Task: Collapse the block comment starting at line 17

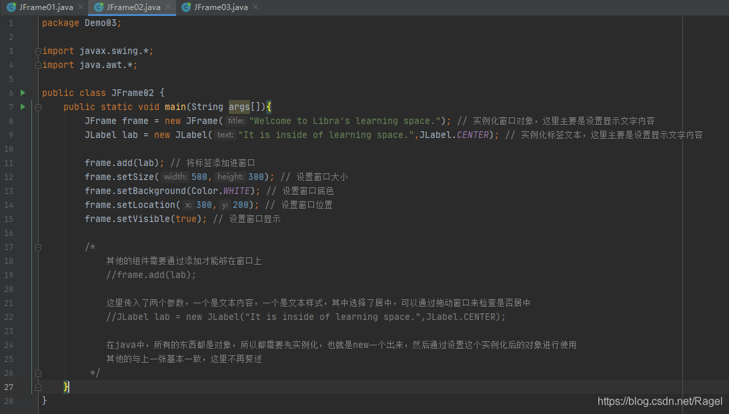Action: tap(38, 247)
